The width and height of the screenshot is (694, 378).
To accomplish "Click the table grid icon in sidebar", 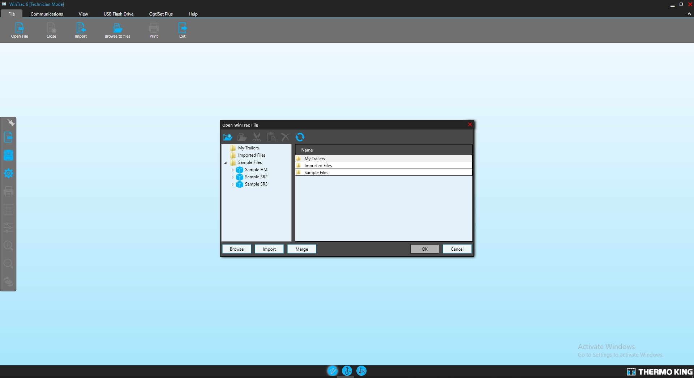I will 8,209.
